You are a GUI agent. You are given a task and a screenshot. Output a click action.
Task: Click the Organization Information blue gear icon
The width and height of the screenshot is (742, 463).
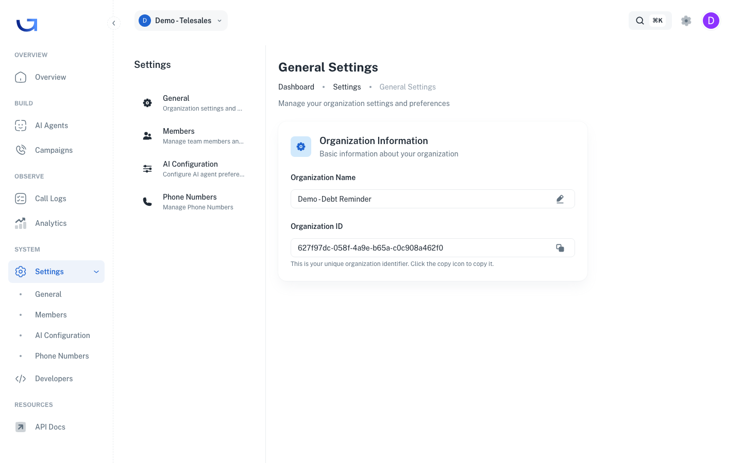[301, 147]
